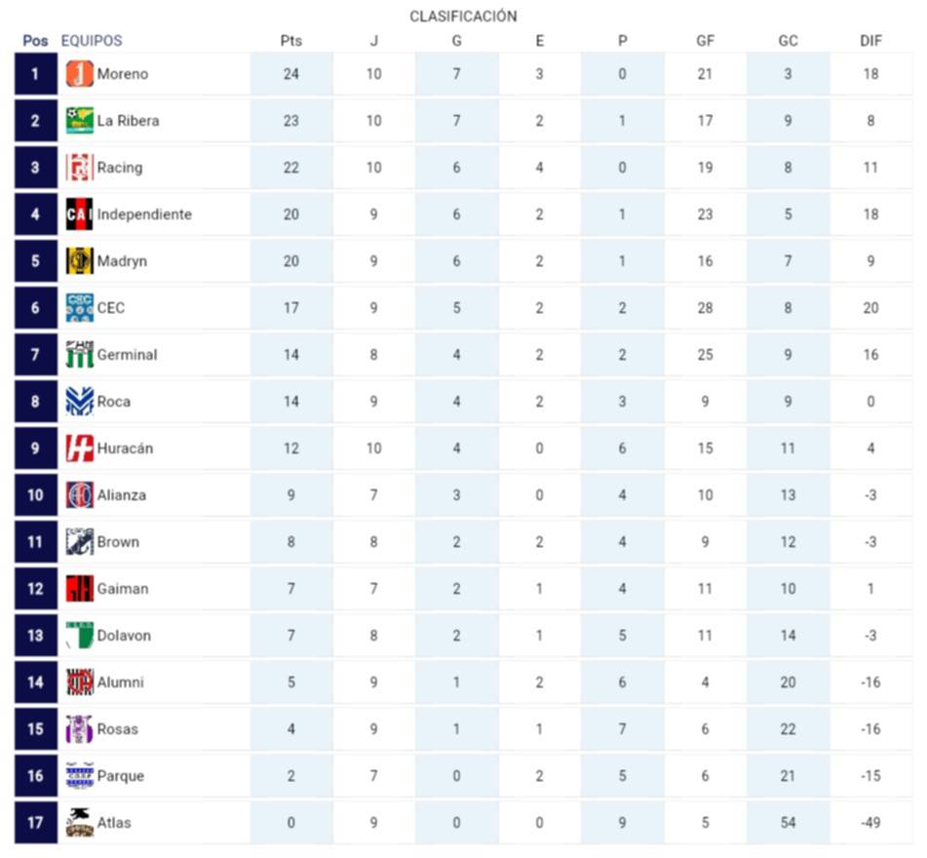
Task: Click the Moreno team crest icon
Action: point(80,74)
